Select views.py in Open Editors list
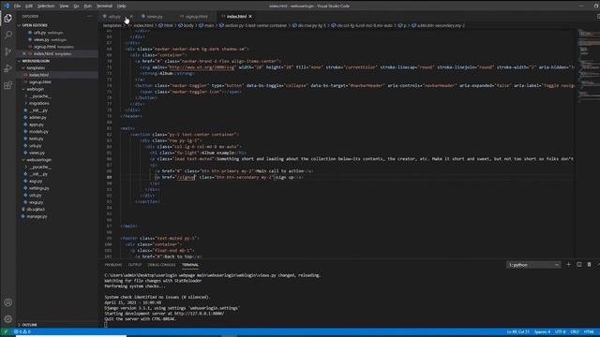Screen dimensions: 600x337 [41, 39]
